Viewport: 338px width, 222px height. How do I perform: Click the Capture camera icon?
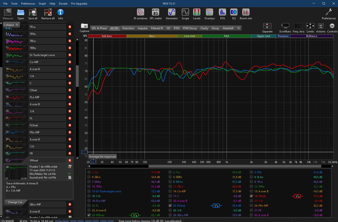coord(84,28)
